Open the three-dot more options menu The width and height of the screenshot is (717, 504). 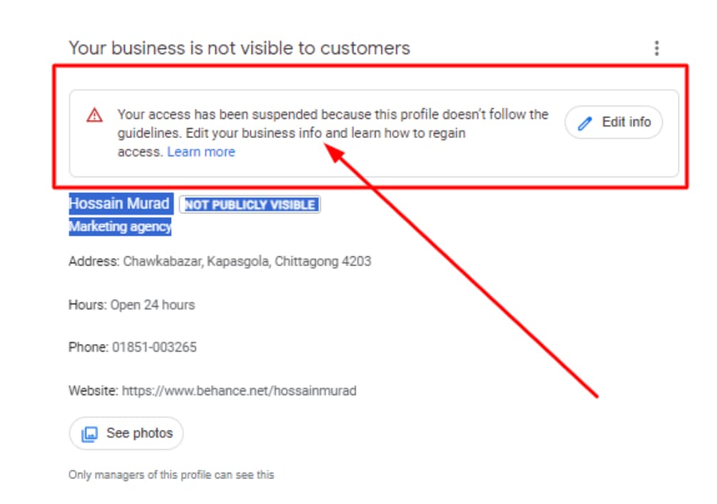click(x=656, y=48)
